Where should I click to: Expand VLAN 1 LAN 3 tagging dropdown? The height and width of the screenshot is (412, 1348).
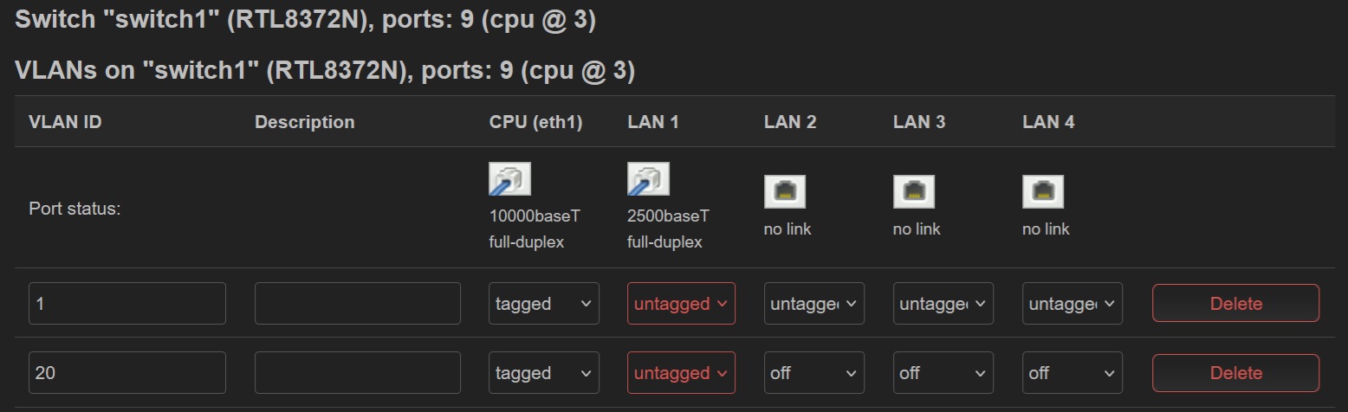943,304
